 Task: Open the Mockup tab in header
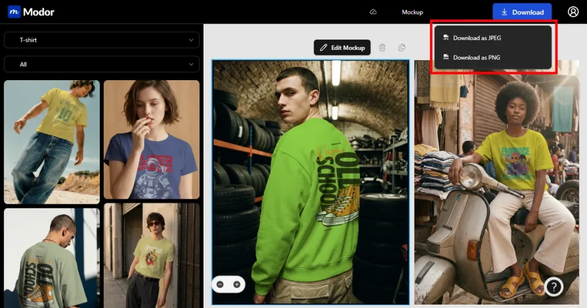pos(412,12)
